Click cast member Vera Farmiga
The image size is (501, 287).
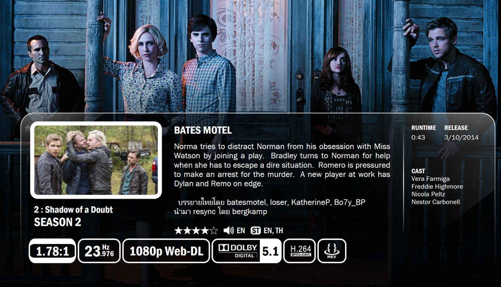(x=431, y=179)
